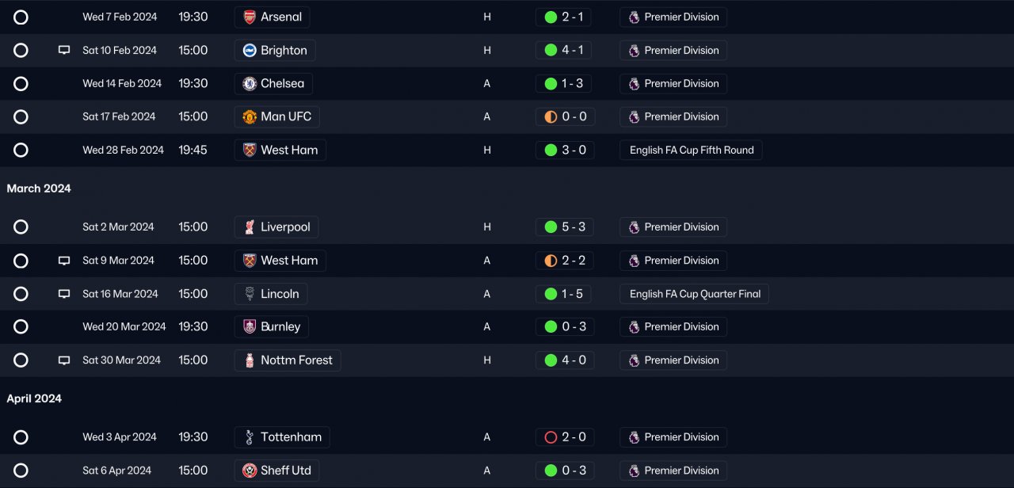
Task: Click the Tottenham club crest icon
Action: [250, 437]
